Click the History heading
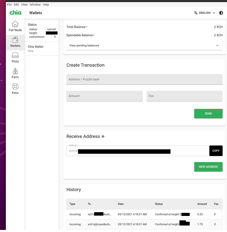Screen dimensions: 227x232 (x=74, y=190)
